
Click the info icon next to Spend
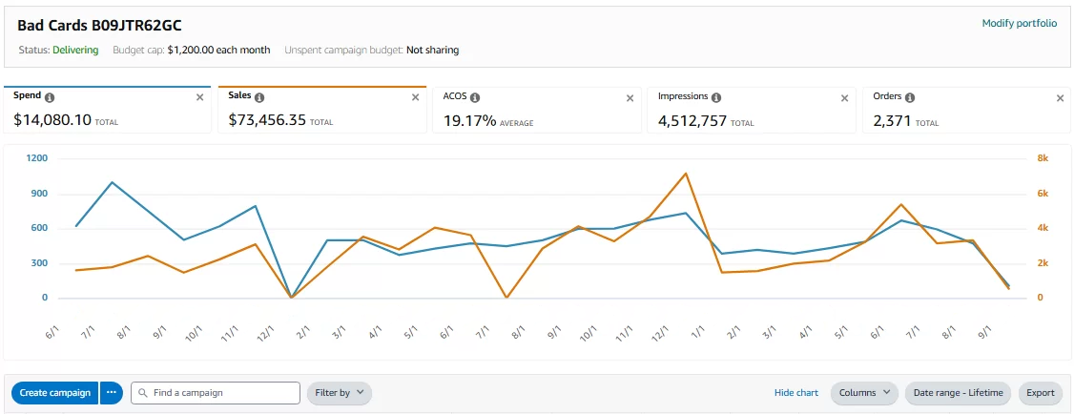50,97
